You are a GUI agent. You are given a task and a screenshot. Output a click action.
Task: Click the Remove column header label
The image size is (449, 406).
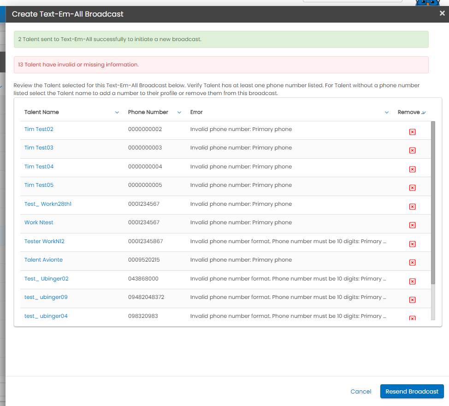click(x=408, y=112)
